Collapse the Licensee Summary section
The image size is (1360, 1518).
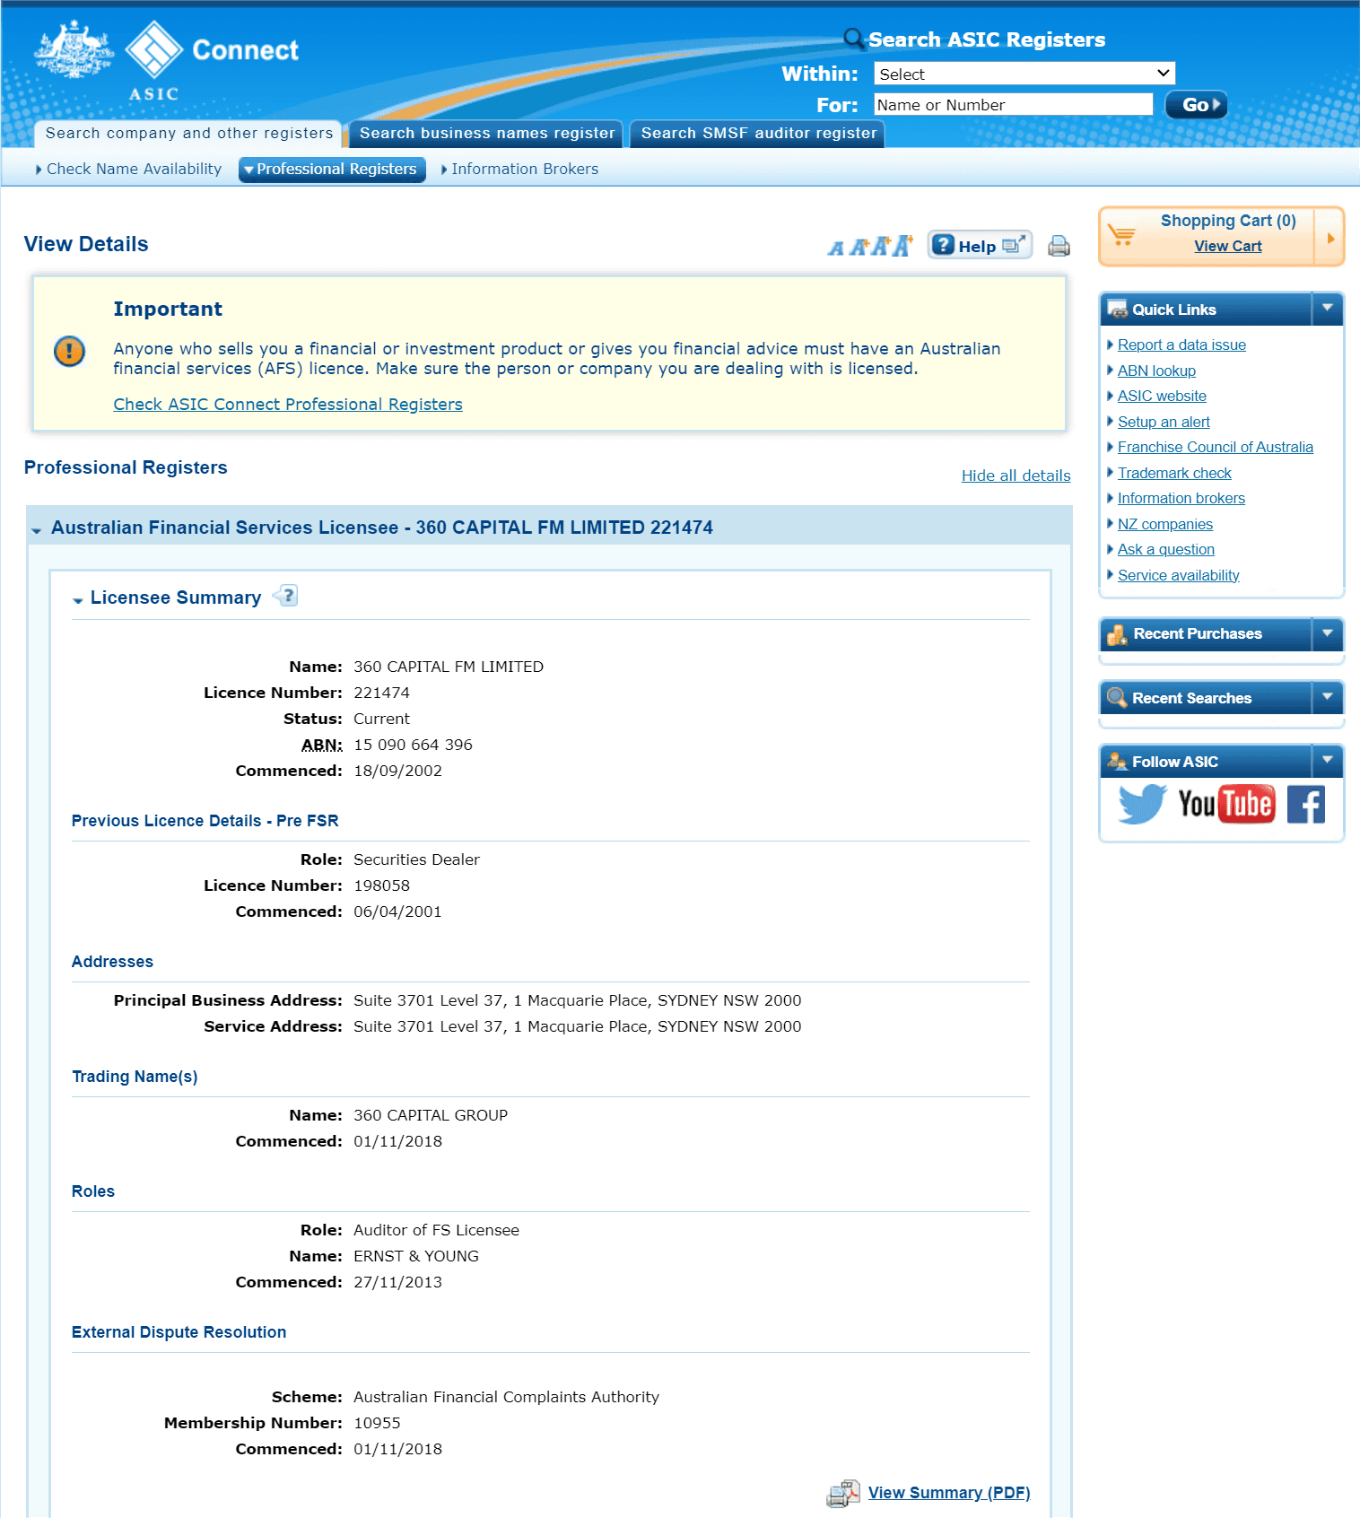[78, 600]
